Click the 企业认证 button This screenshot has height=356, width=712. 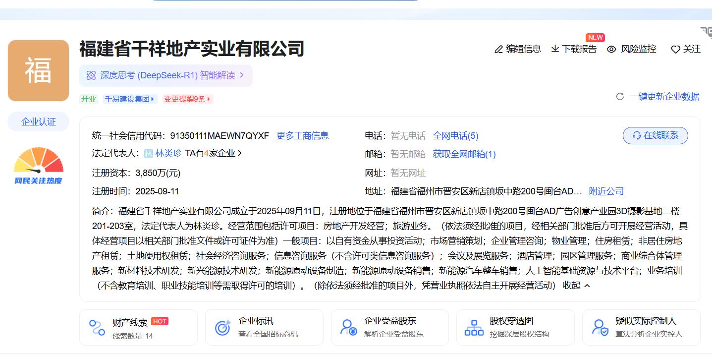[x=38, y=122]
